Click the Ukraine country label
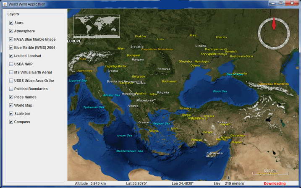 click(201, 46)
